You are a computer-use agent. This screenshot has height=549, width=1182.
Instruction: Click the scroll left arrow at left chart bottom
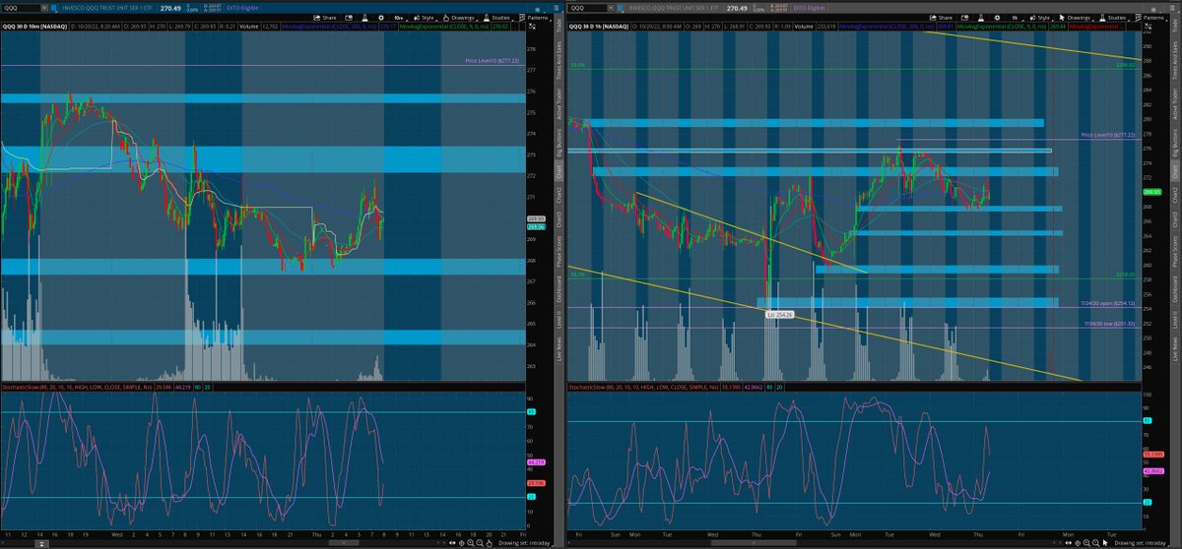click(5, 543)
